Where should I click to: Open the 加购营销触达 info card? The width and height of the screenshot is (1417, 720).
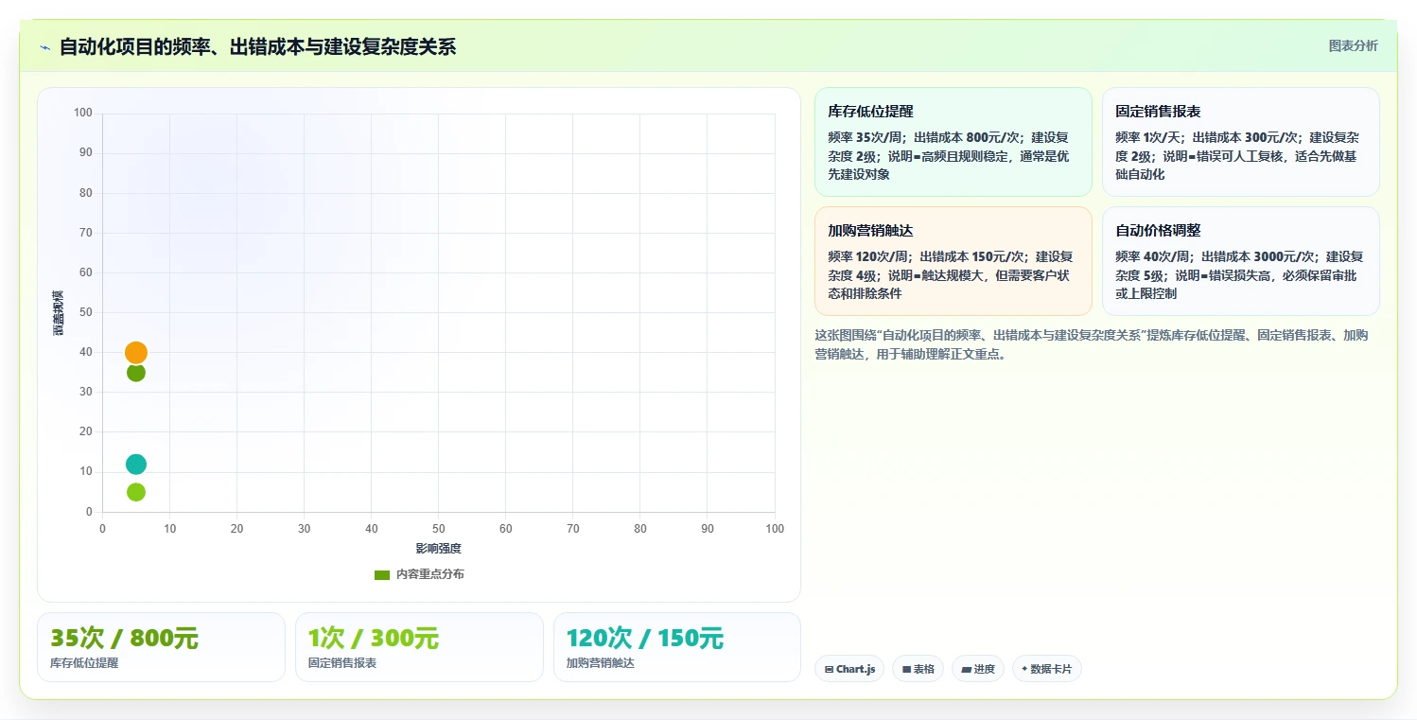pyautogui.click(x=953, y=261)
